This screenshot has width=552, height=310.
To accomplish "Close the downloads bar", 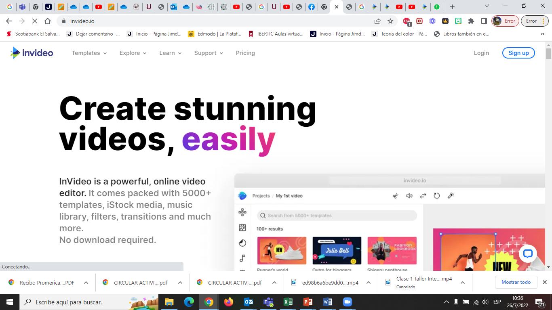I will (544, 282).
